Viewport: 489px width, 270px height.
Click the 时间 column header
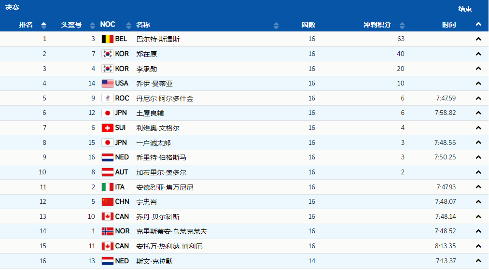point(449,25)
